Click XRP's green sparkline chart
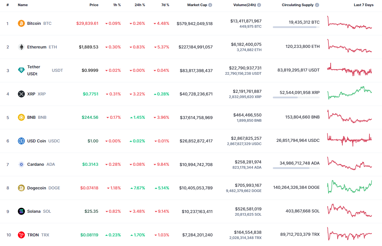382x246 pixels. point(350,94)
